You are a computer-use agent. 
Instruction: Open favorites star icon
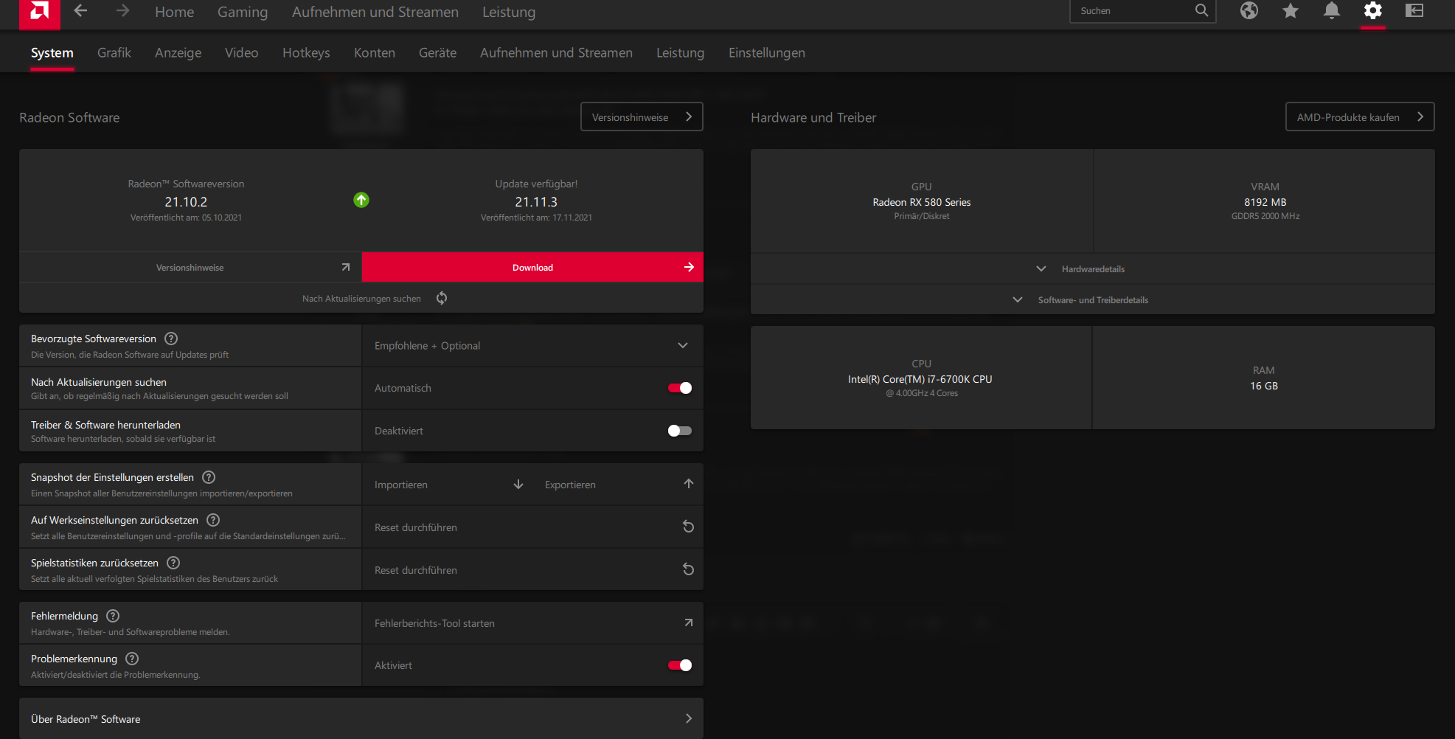[1290, 10]
